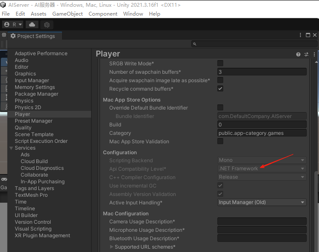Click the Unity logo in the title bar
The width and height of the screenshot is (319, 252).
3,5
